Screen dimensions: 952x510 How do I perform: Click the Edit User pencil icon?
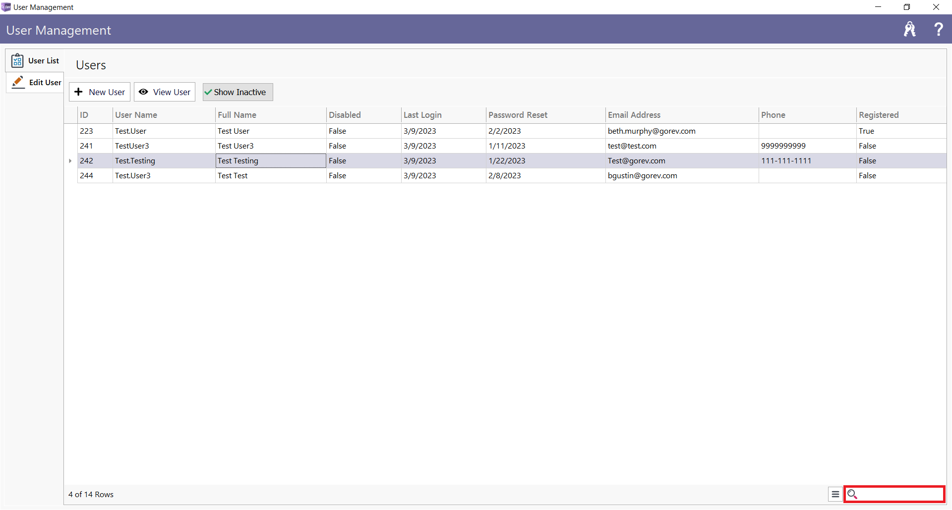click(18, 82)
